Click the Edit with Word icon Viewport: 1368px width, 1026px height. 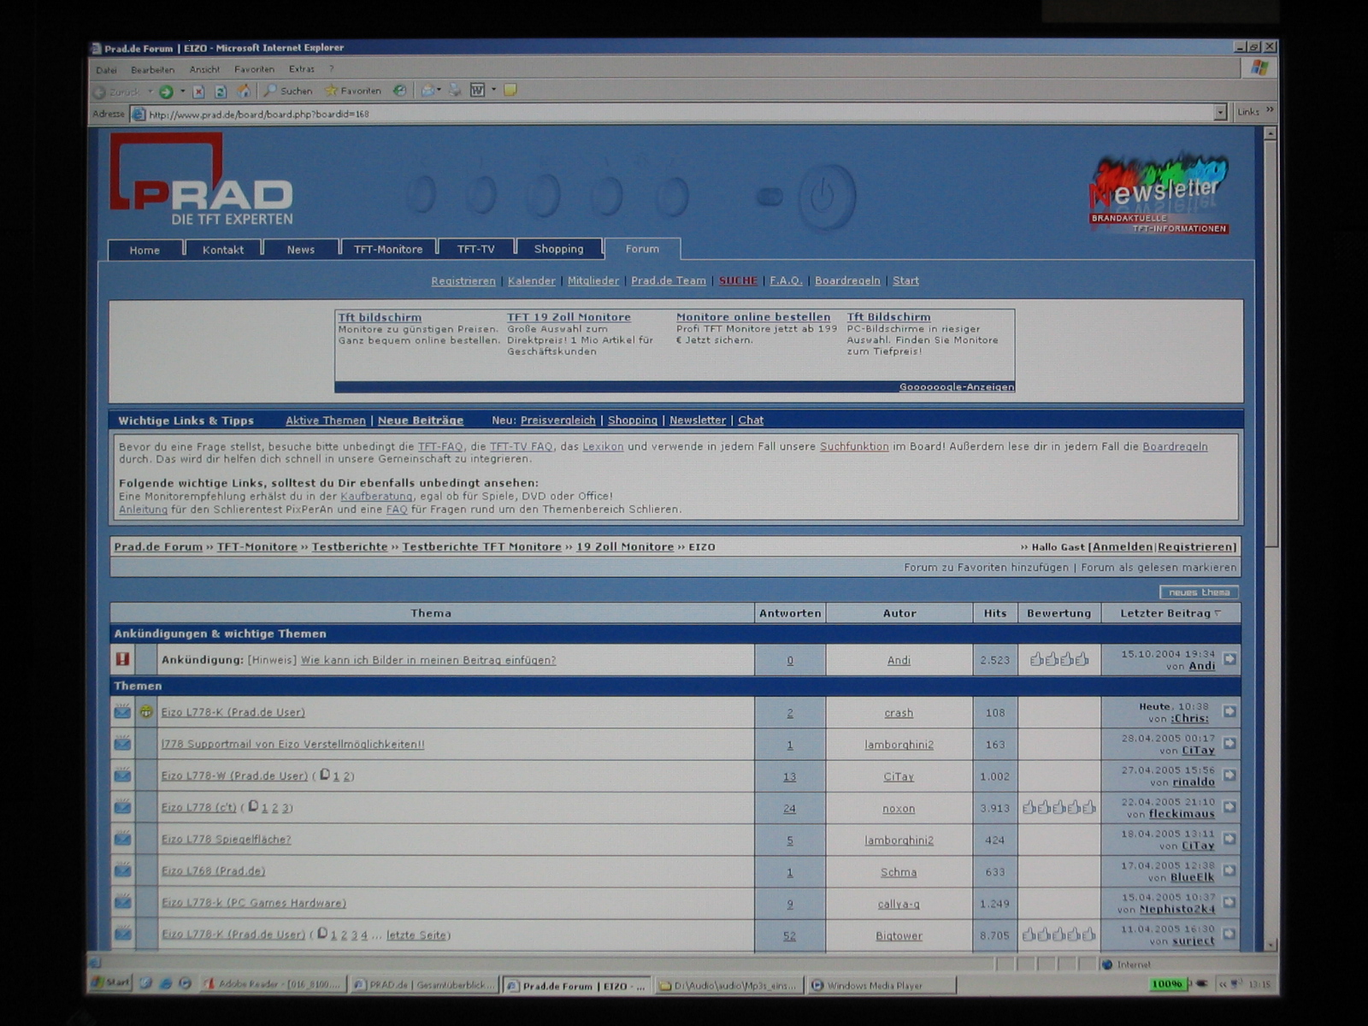(x=477, y=91)
